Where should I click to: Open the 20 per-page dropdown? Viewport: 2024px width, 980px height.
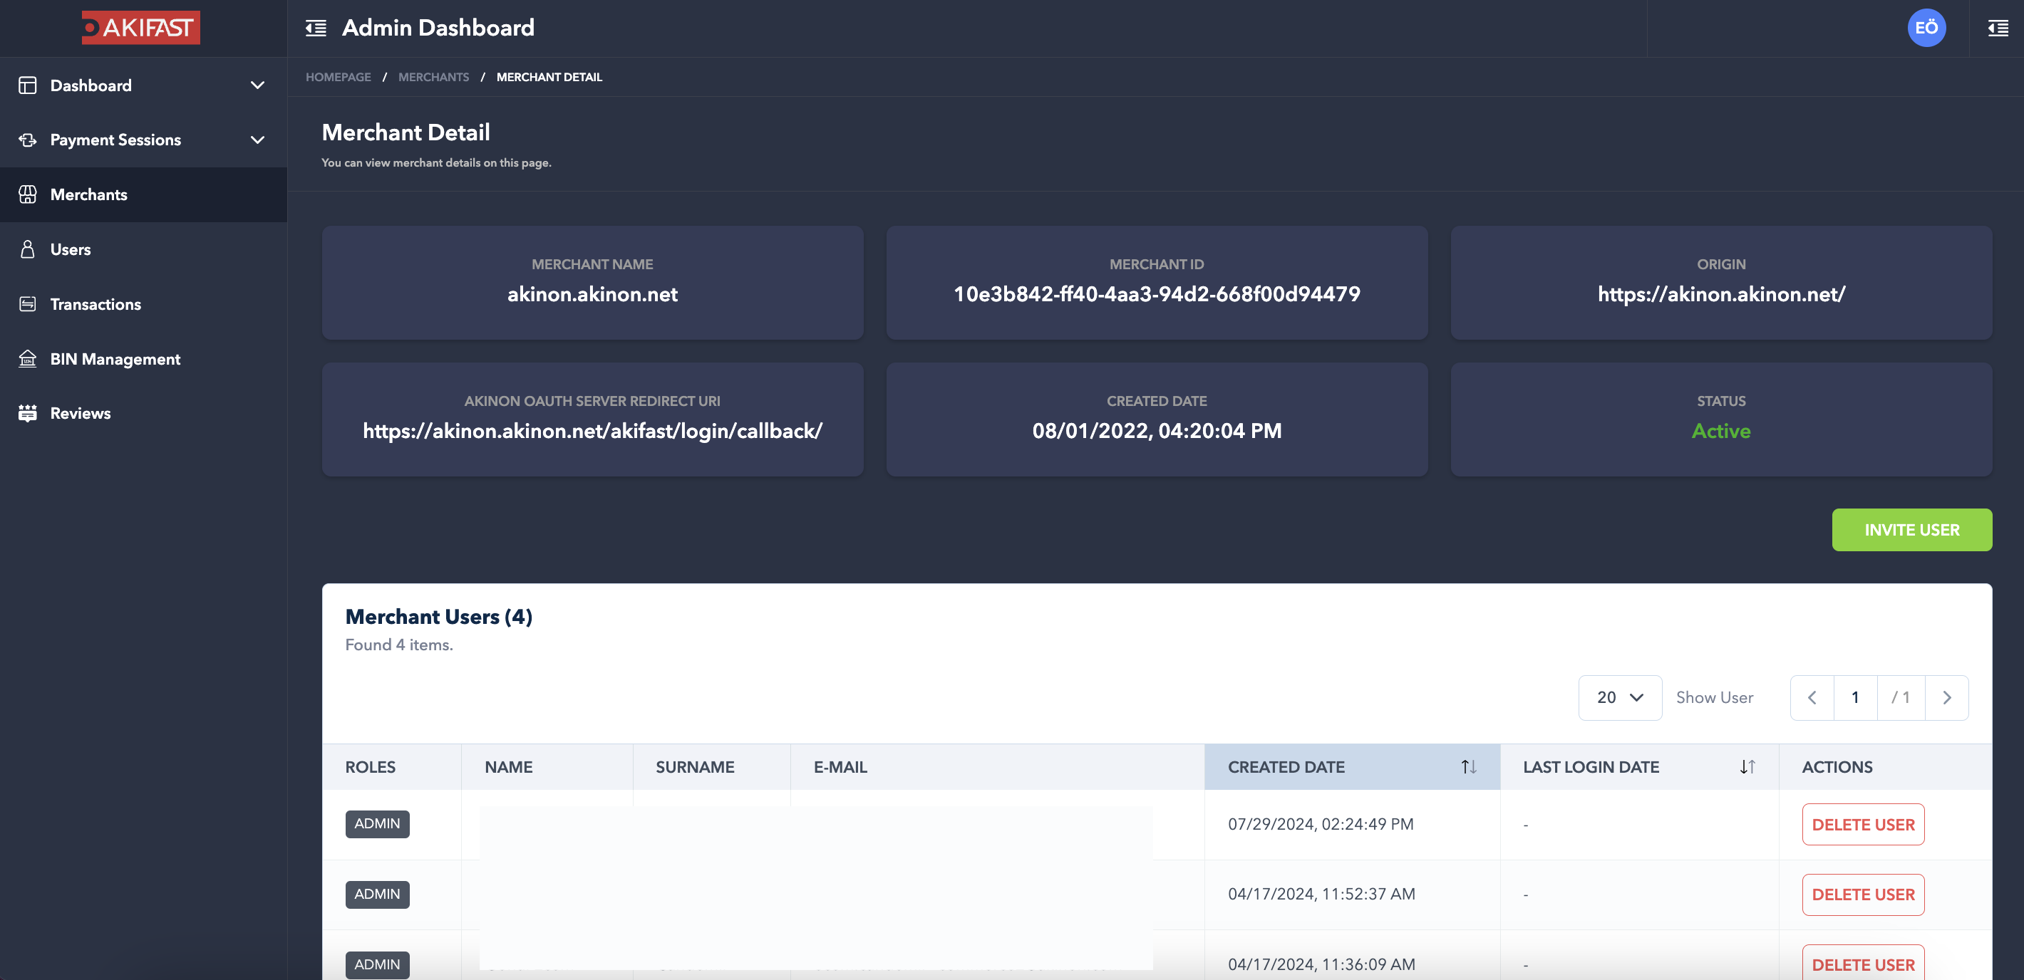pos(1619,697)
